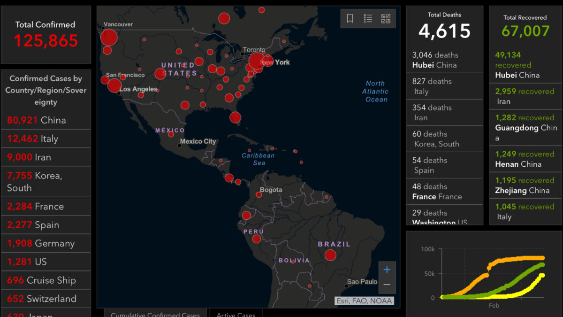Open the map bookmarks icon
Image resolution: width=563 pixels, height=317 pixels.
tap(350, 18)
